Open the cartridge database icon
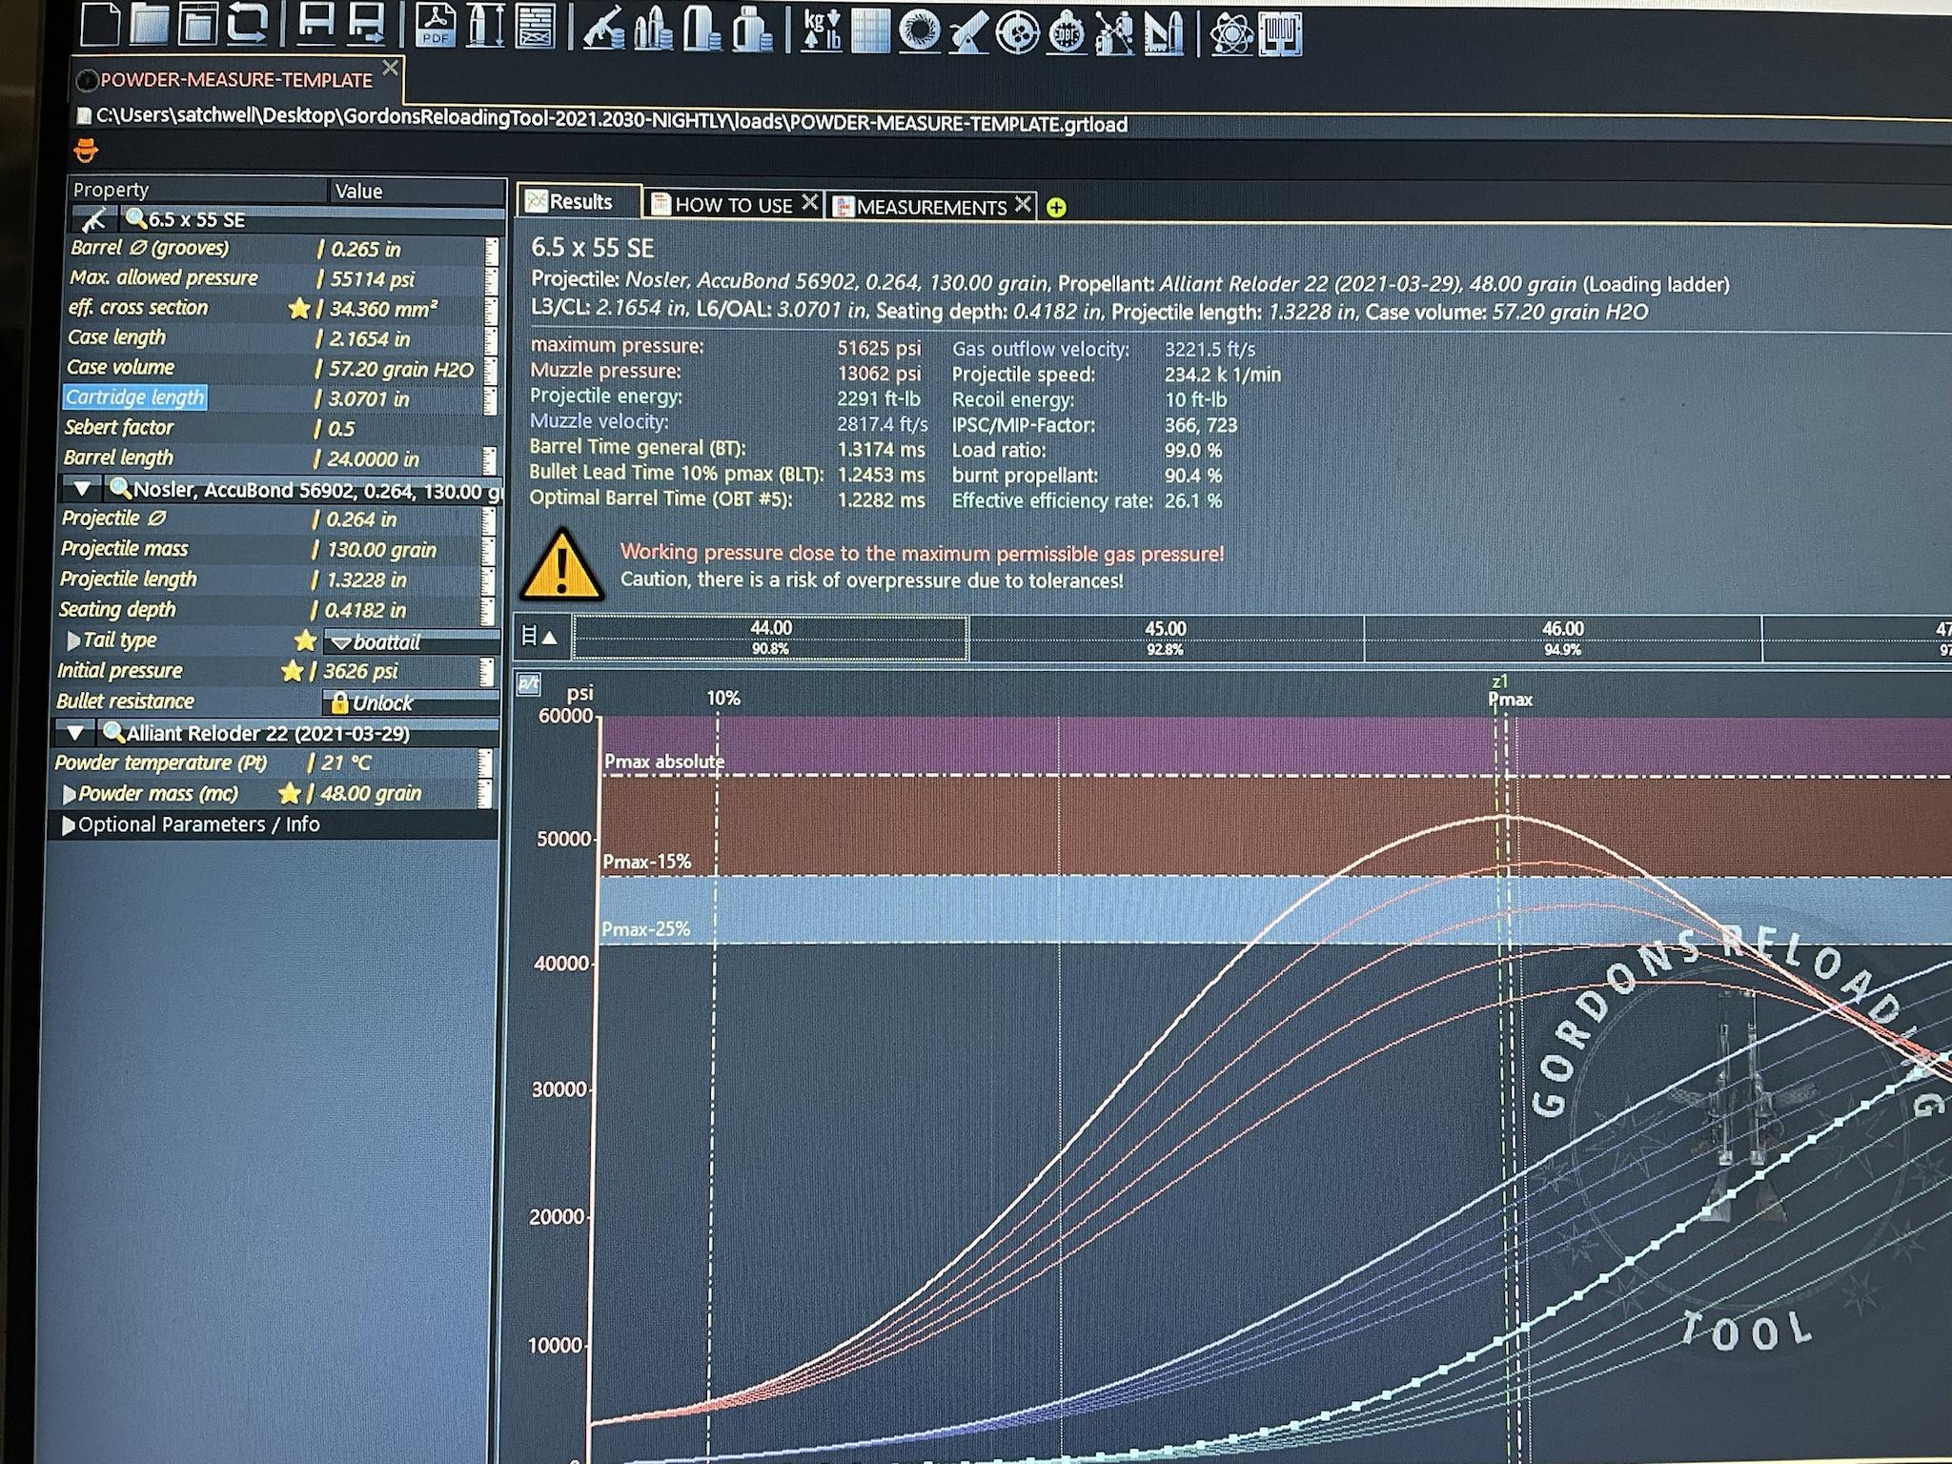 tap(653, 29)
